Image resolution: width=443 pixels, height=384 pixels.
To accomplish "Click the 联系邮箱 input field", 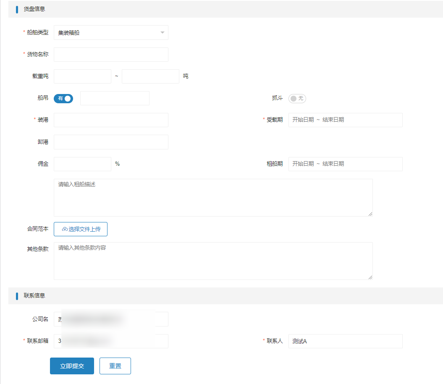I will click(111, 341).
